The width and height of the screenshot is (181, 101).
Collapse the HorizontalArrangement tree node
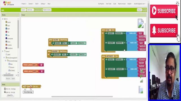[x=6, y=61]
